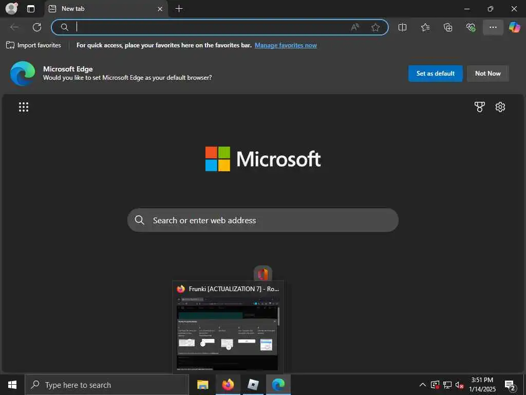Open Browser essentials heart icon

(x=471, y=27)
